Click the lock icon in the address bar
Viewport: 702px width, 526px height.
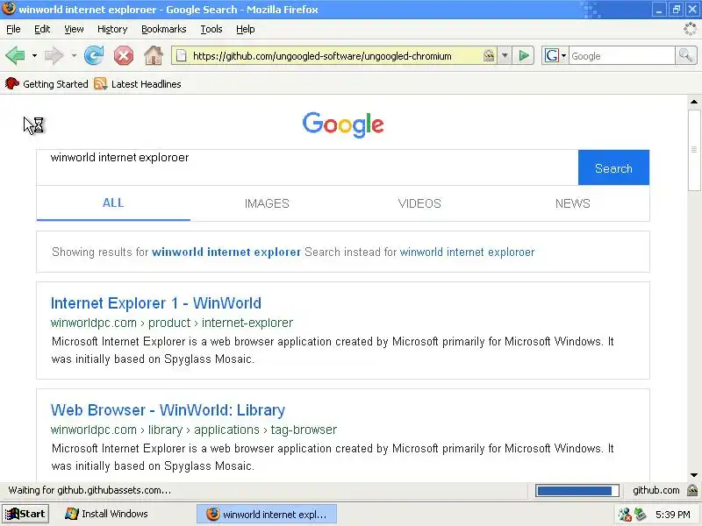tap(489, 55)
